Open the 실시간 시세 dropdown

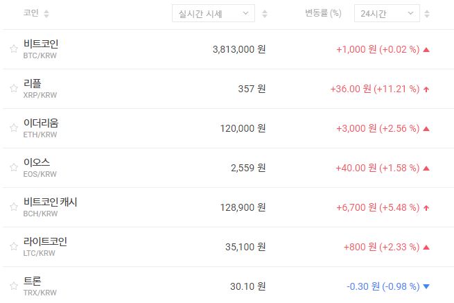tap(213, 13)
